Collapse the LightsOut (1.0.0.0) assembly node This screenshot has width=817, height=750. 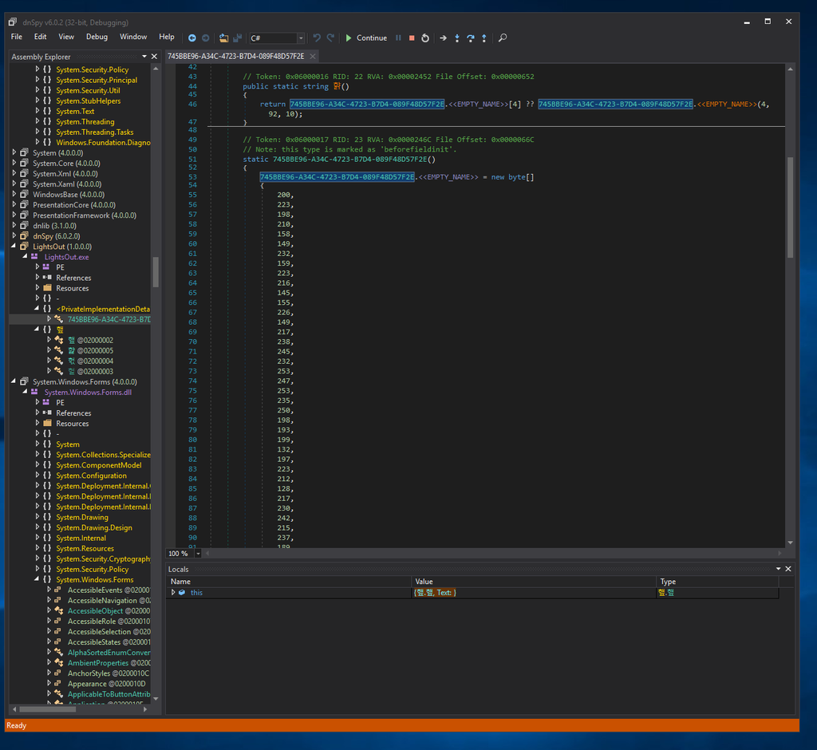click(14, 247)
